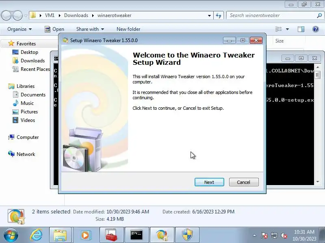The image size is (325, 243).
Task: Select Downloads in the address breadcrumb
Action: (76, 15)
